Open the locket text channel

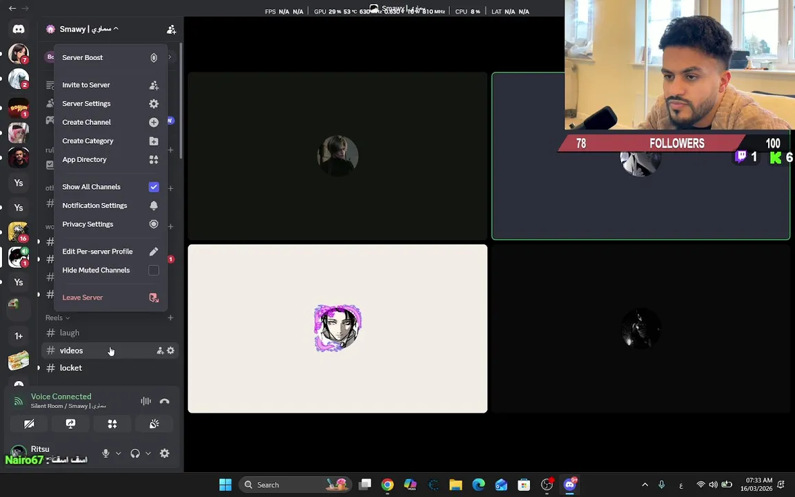click(110, 368)
